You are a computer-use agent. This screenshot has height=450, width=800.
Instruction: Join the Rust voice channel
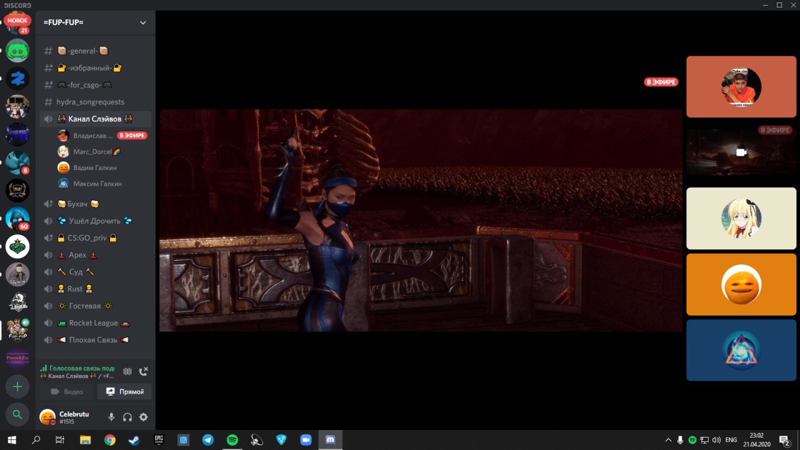pyautogui.click(x=95, y=289)
